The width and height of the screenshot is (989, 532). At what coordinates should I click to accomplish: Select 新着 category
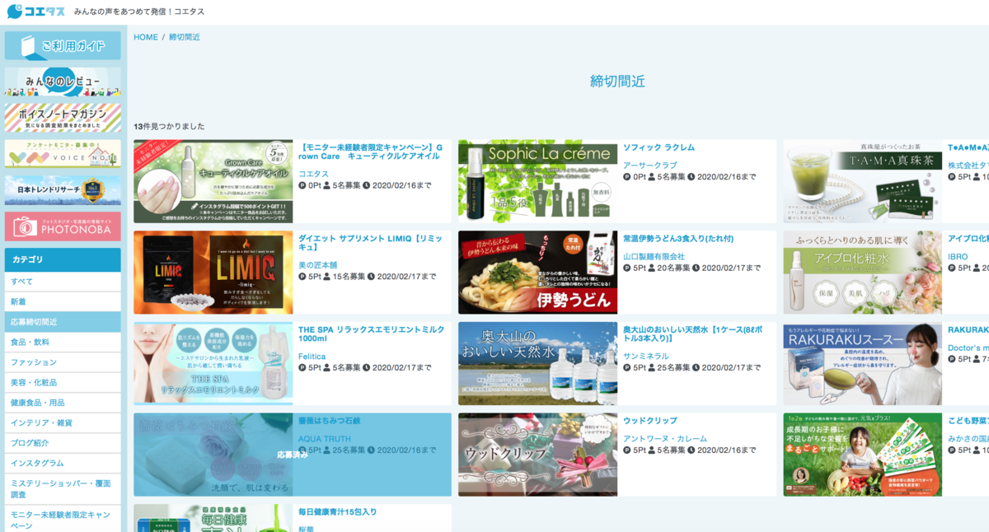coord(63,301)
